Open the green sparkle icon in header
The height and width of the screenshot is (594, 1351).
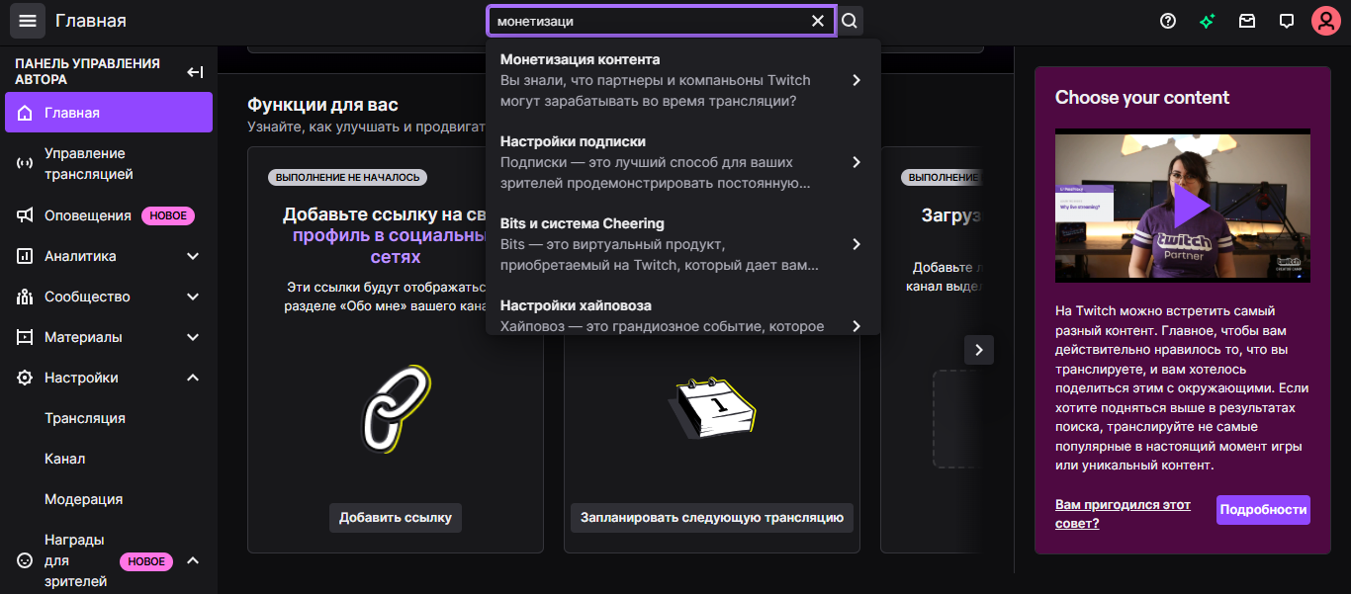(1208, 21)
